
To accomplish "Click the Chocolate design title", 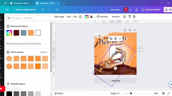I will click(x=115, y=10).
